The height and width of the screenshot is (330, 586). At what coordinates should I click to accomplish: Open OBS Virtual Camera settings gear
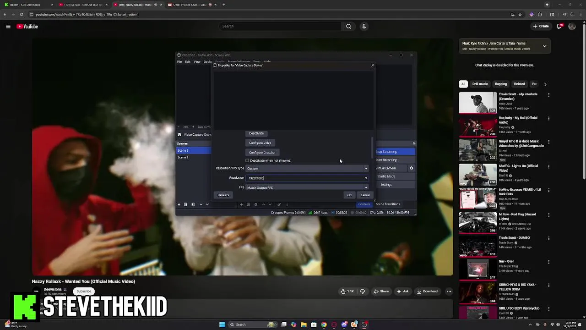pos(411,168)
